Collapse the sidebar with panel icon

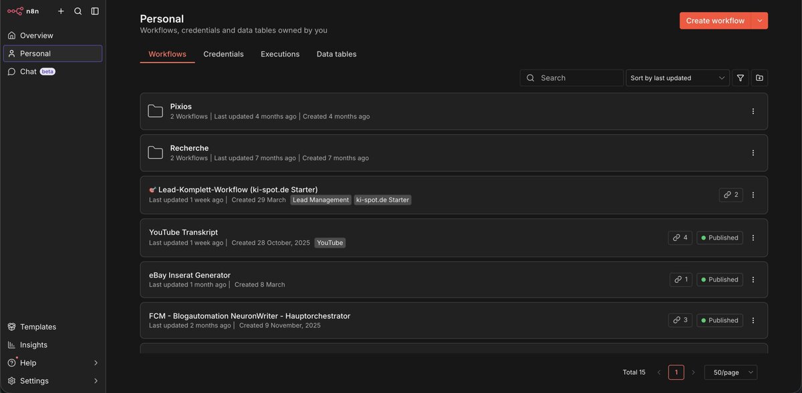click(x=95, y=11)
